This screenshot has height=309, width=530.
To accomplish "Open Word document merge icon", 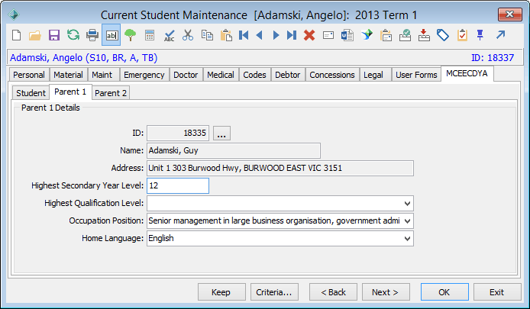I will [347, 35].
